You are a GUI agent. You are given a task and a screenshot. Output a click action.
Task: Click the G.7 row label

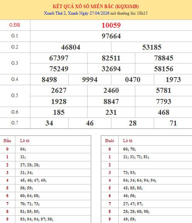point(15,123)
